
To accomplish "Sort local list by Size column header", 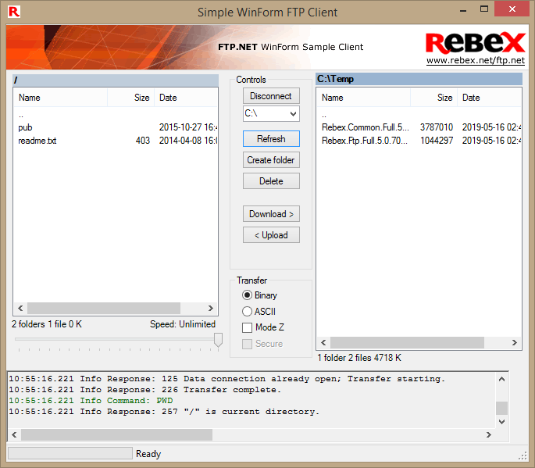I will coord(434,98).
